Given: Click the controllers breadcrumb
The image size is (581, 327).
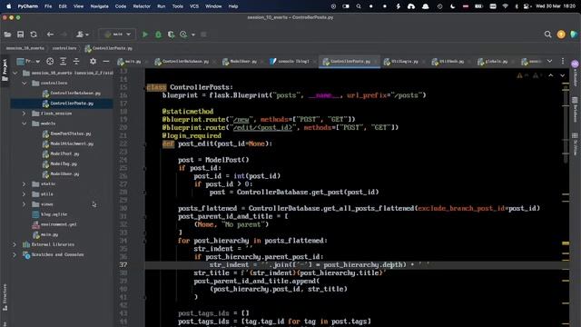Looking at the screenshot, I should (64, 48).
